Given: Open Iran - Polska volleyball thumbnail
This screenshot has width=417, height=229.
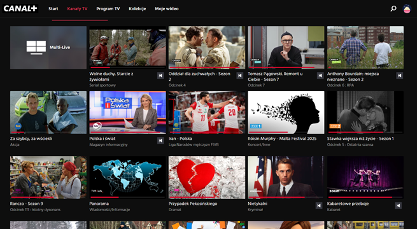Looking at the screenshot, I should [x=207, y=113].
